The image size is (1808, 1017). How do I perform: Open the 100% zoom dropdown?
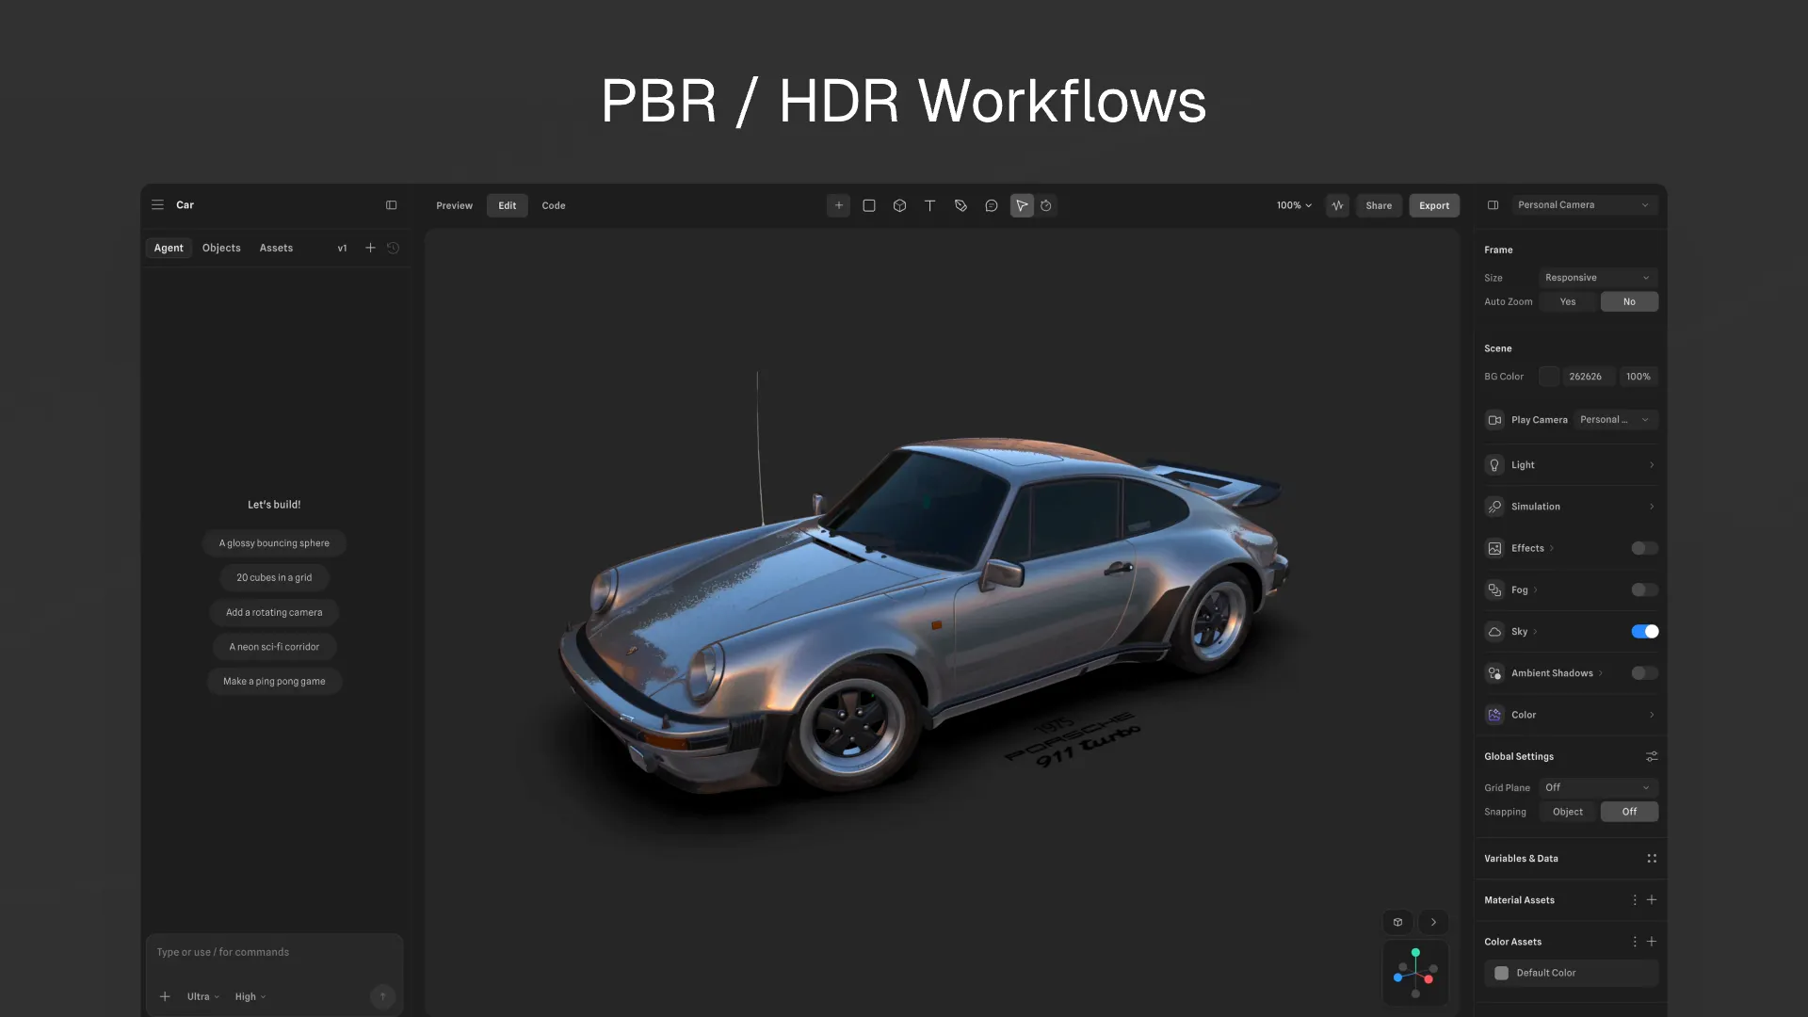point(1294,205)
